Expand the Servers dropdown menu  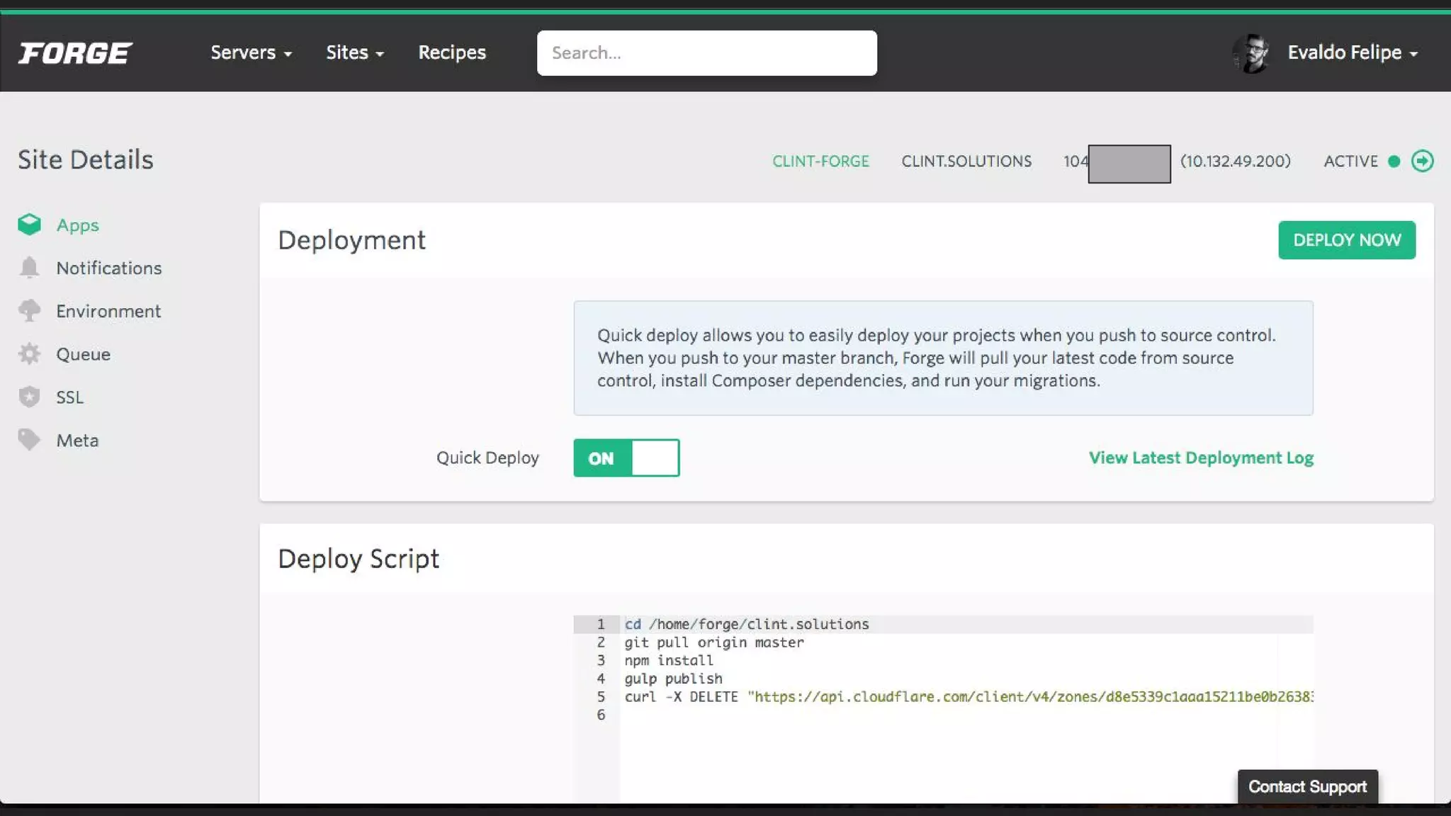(x=251, y=52)
